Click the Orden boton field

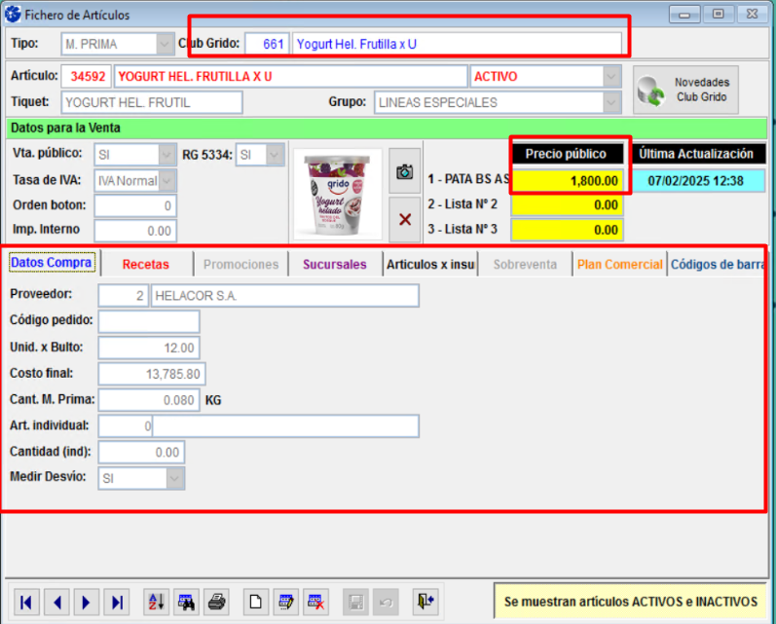(135, 205)
